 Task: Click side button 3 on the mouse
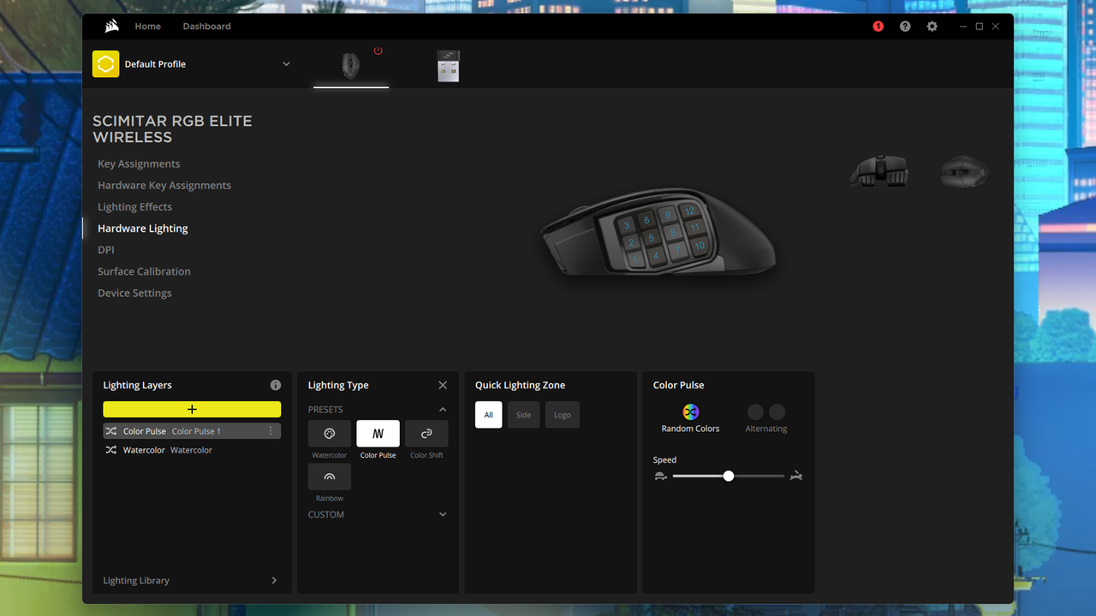(627, 226)
